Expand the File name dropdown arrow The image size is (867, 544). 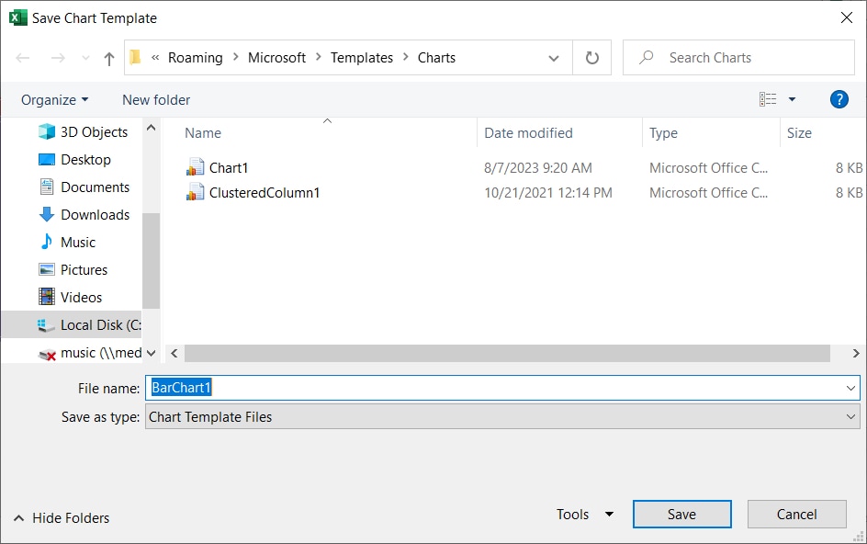tap(850, 388)
